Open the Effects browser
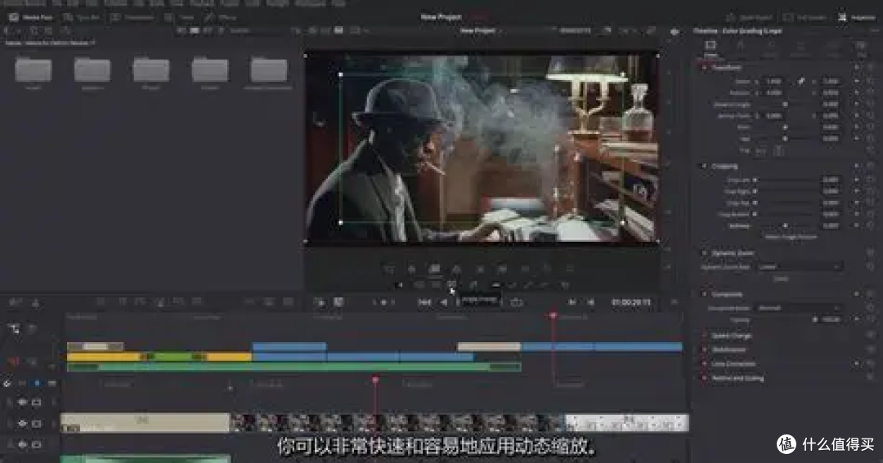This screenshot has width=883, height=463. tap(221, 17)
